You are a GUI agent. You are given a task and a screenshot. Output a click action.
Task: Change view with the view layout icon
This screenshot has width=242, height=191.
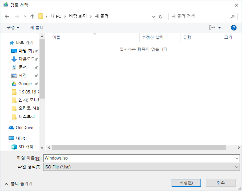pyautogui.click(x=212, y=28)
